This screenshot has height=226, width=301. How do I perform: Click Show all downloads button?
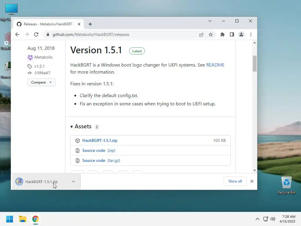(x=235, y=181)
